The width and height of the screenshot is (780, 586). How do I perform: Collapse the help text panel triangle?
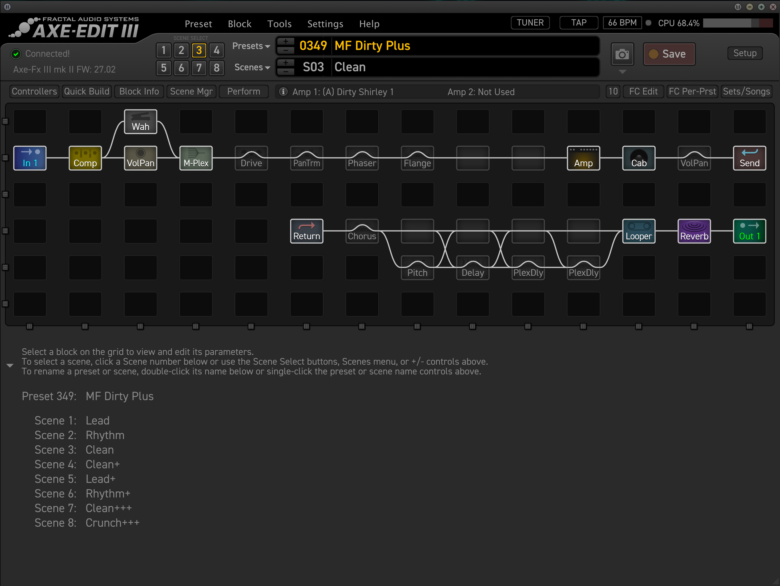pyautogui.click(x=10, y=365)
